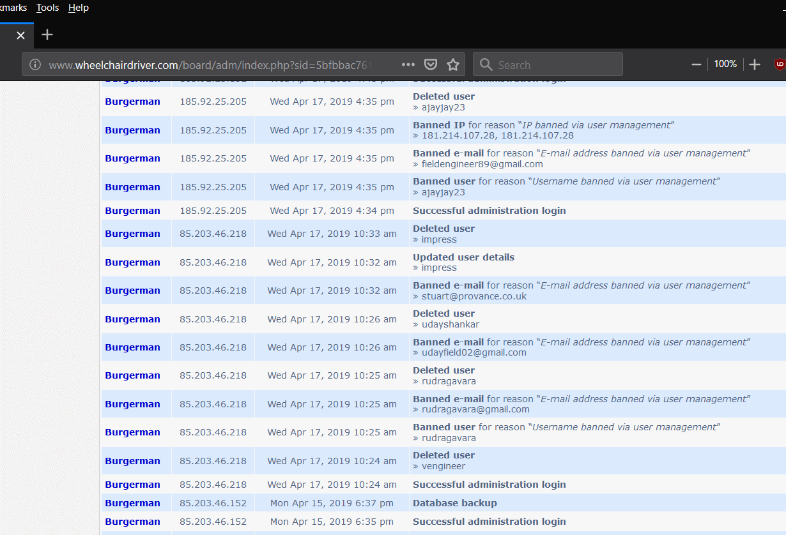
Task: Close the current browser tab
Action: pos(20,35)
